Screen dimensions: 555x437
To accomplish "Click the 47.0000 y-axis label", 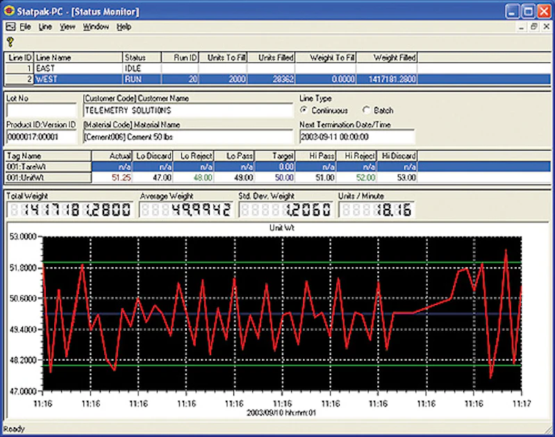I will pos(23,391).
